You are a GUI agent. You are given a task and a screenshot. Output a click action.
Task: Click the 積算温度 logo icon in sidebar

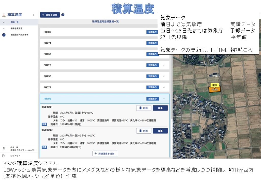4,15
